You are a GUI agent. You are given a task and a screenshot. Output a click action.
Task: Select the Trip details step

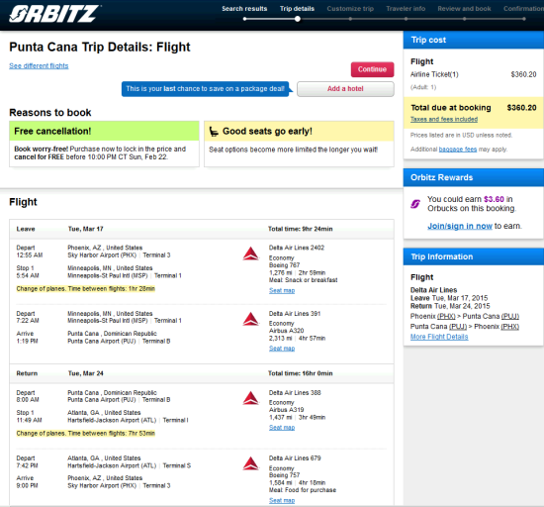coord(297,9)
